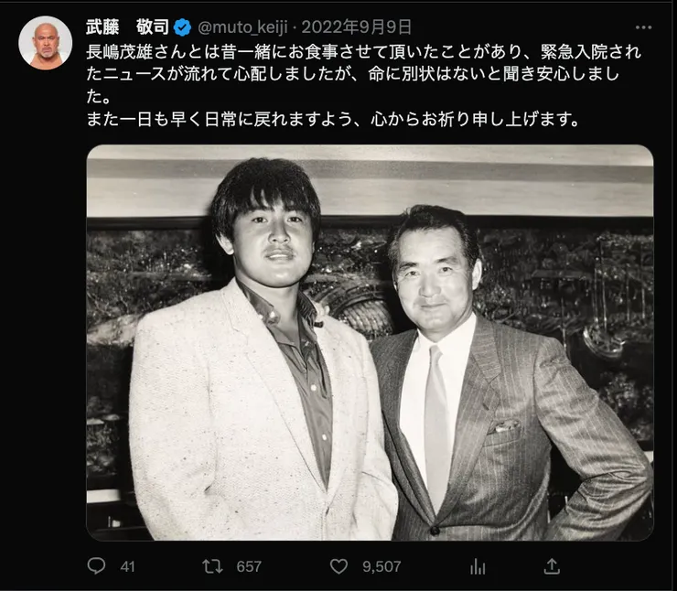Click the display name 武藤 敬司

tap(127, 27)
